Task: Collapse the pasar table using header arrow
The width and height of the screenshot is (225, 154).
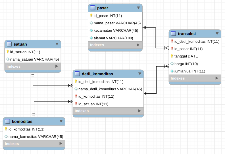Action: coord(138,8)
